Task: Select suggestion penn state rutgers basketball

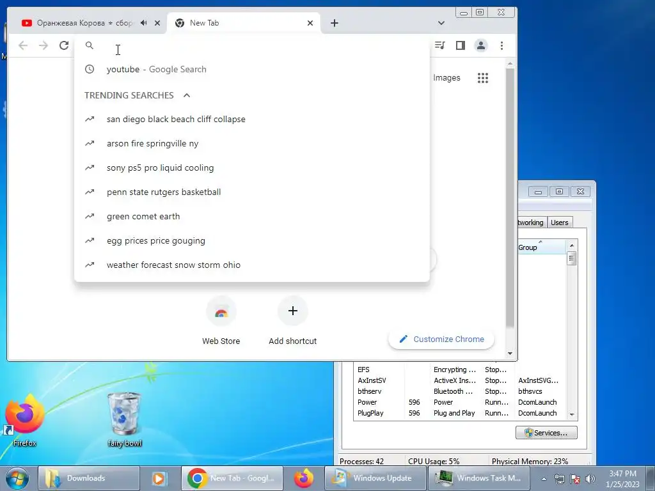Action: [252, 192]
